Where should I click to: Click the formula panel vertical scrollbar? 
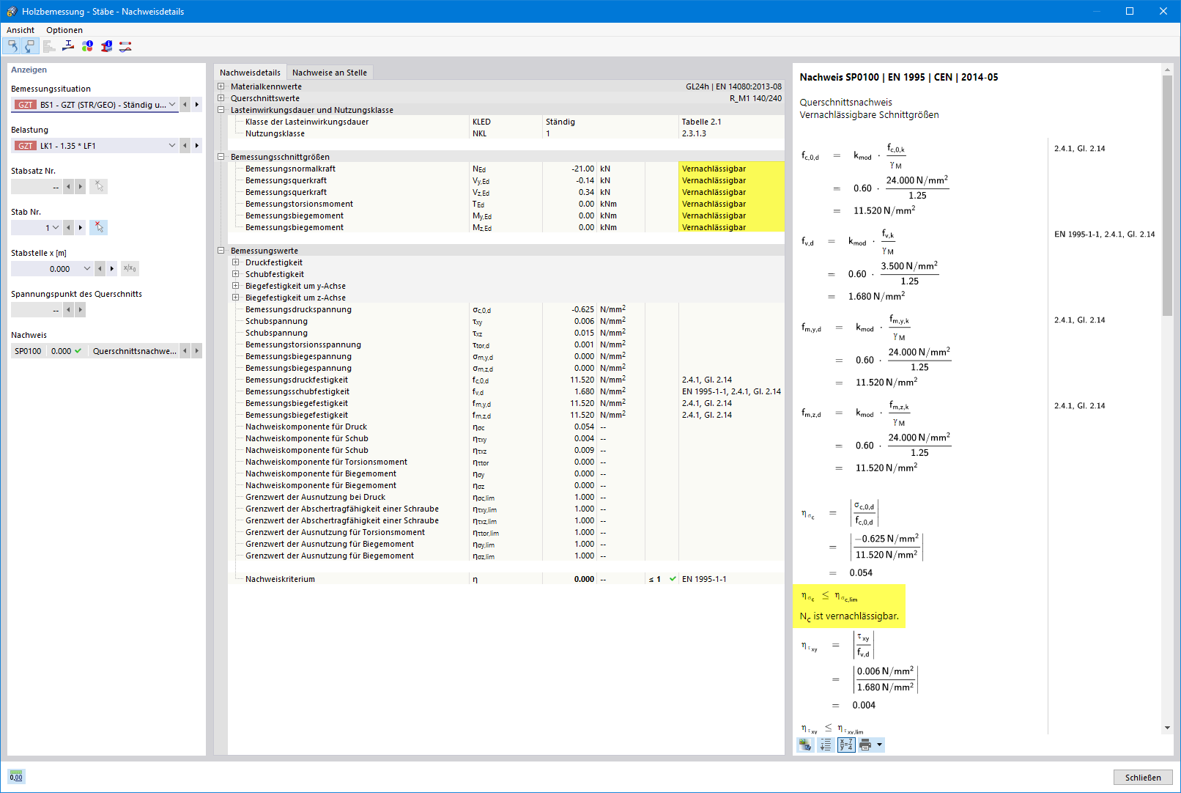(1167, 196)
